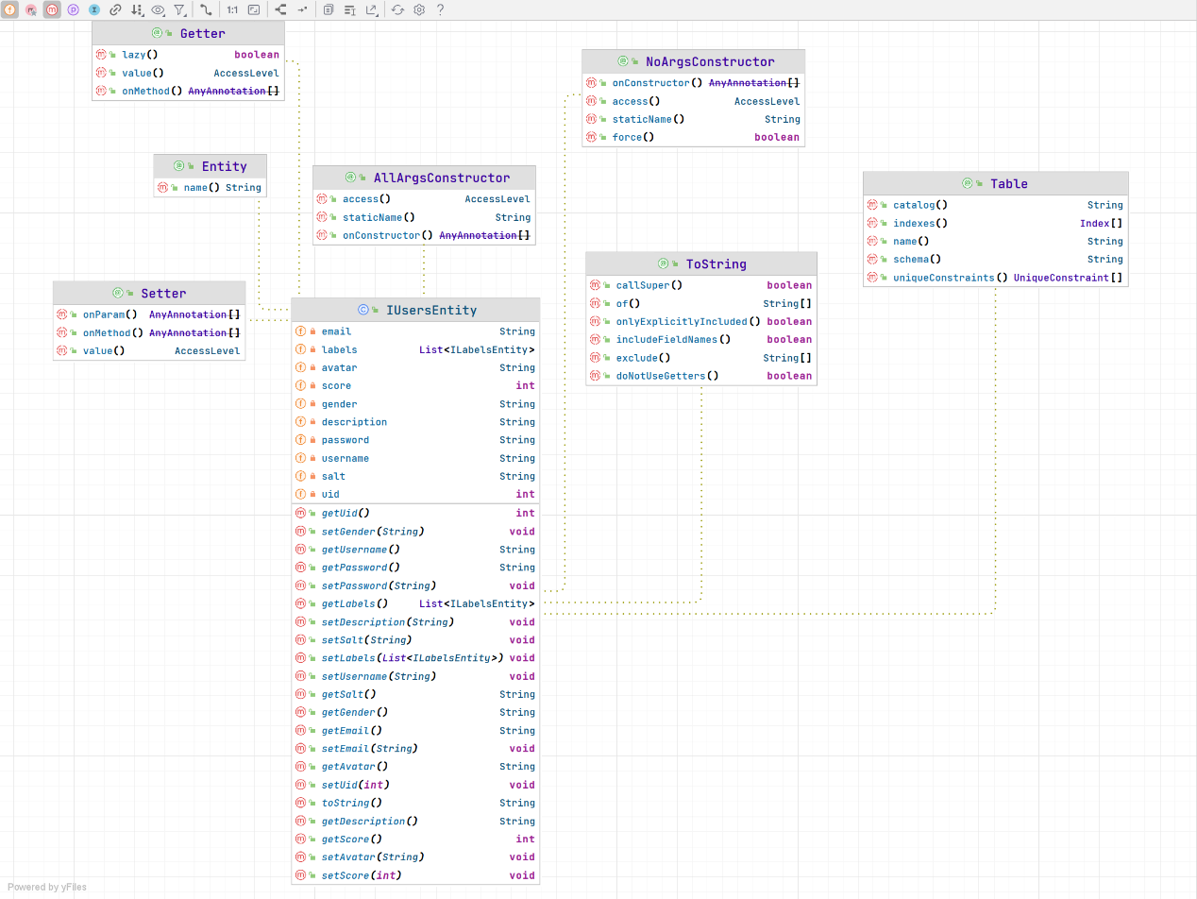1197x899 pixels.
Task: Enable edge creation mode
Action: point(206,9)
